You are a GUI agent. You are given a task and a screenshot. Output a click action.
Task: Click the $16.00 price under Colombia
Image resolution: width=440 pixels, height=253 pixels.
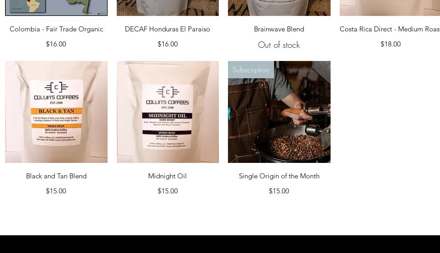pyautogui.click(x=56, y=44)
